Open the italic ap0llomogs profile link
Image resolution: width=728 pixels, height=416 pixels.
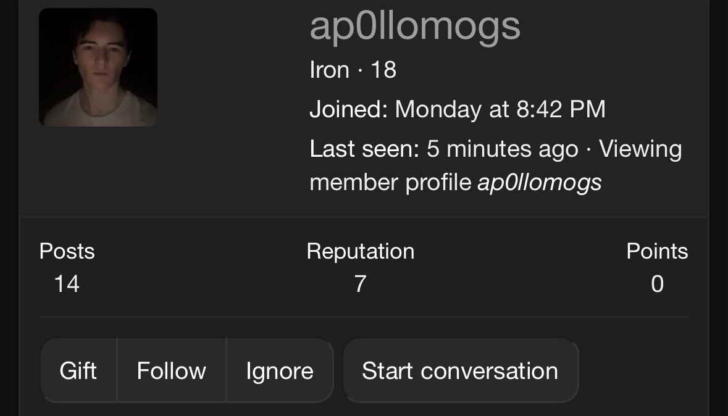pos(539,183)
